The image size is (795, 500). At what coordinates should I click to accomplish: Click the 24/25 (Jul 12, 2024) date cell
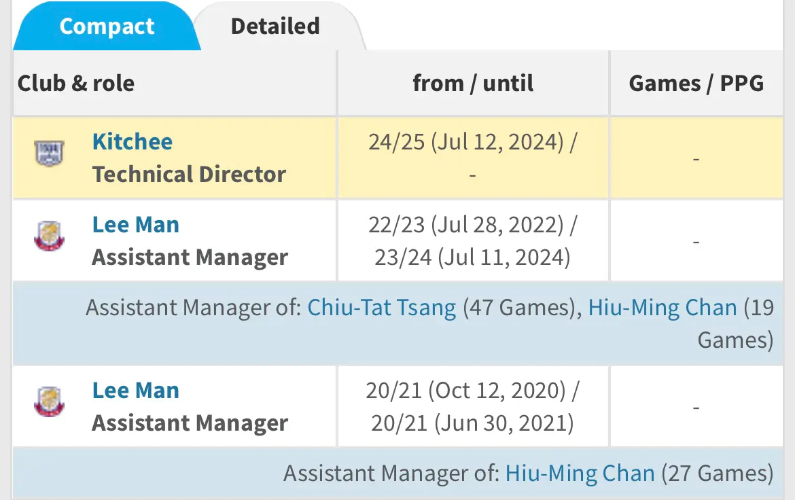tap(473, 158)
